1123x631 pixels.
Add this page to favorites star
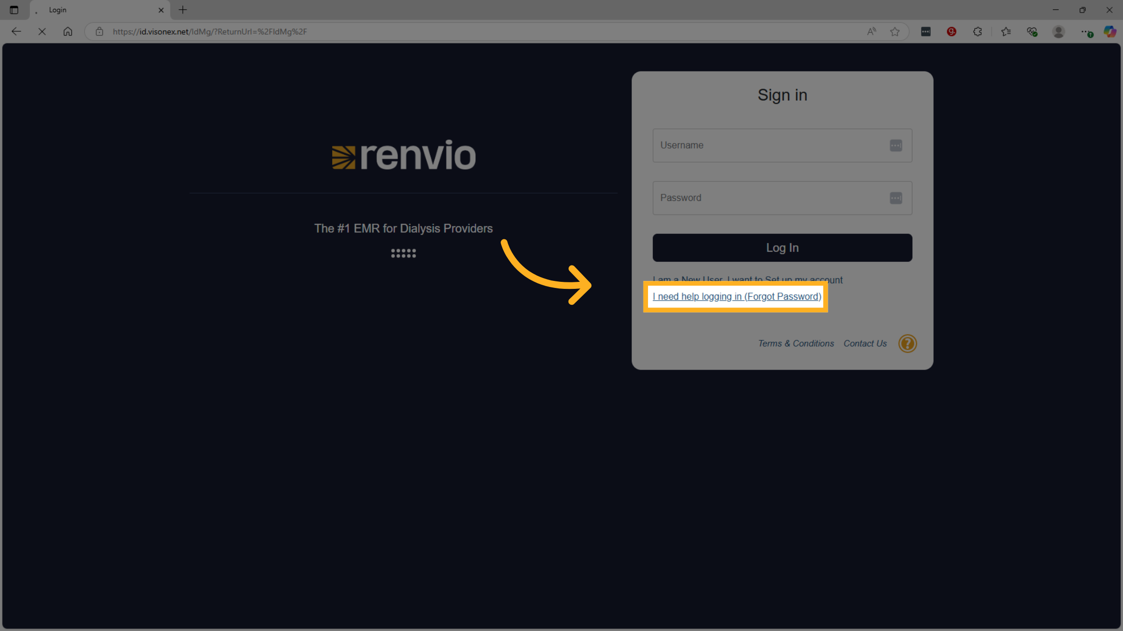tap(895, 31)
